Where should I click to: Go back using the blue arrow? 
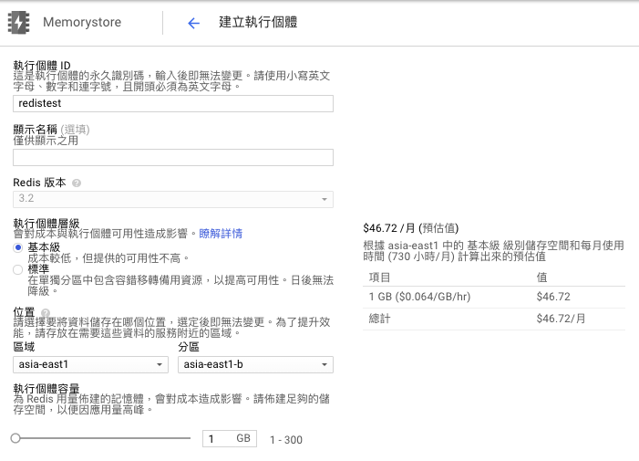click(x=193, y=23)
